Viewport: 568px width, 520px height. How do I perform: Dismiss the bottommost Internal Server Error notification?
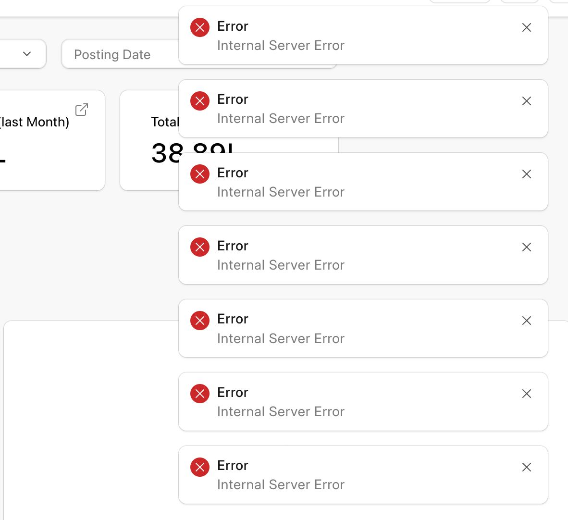point(527,467)
